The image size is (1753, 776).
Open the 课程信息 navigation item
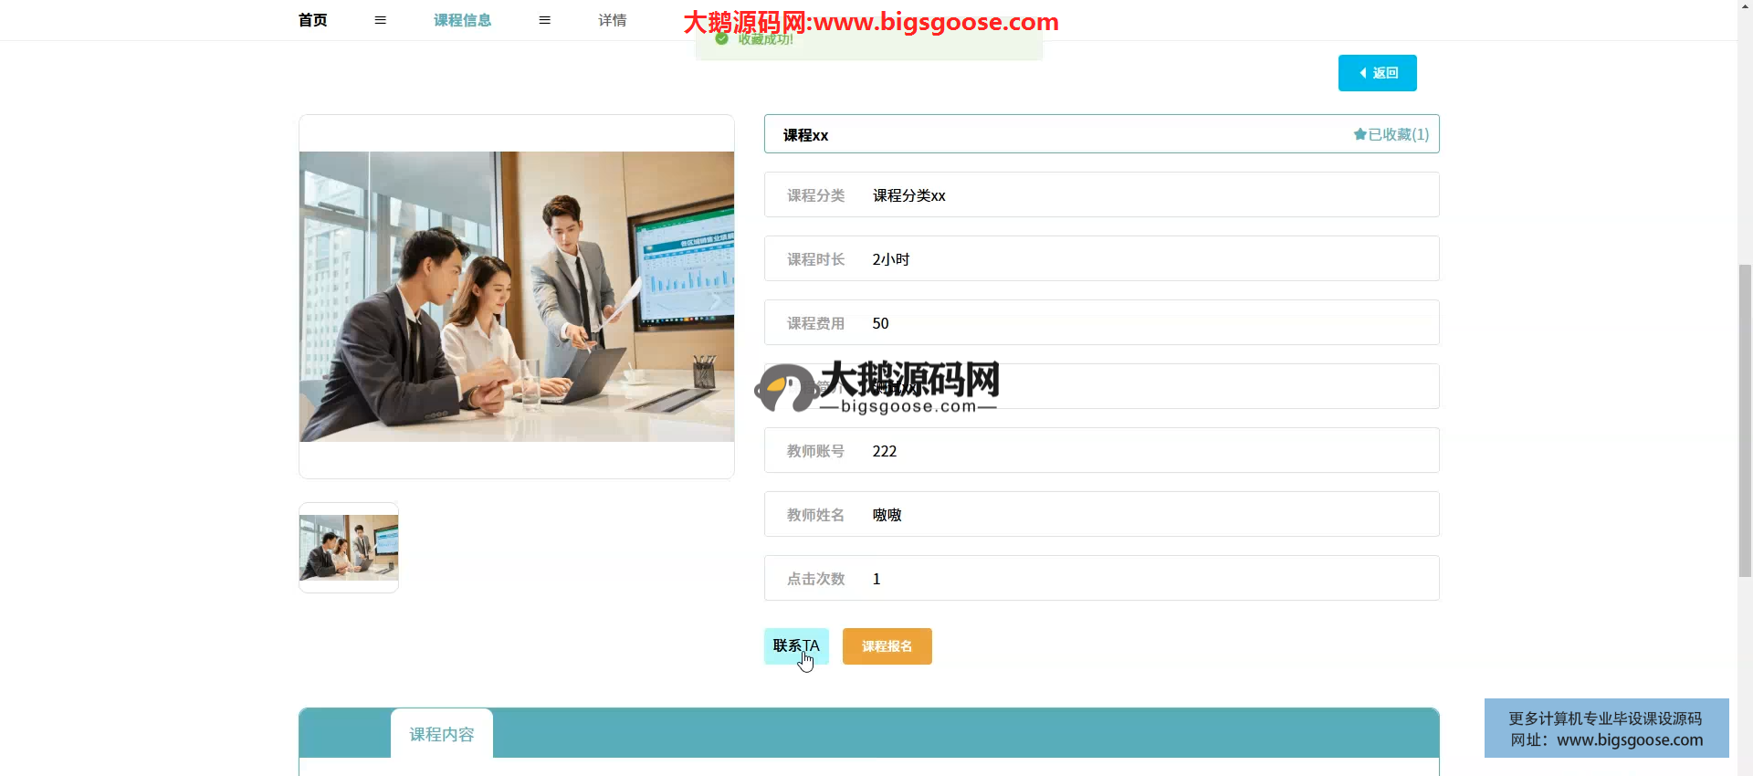point(462,20)
